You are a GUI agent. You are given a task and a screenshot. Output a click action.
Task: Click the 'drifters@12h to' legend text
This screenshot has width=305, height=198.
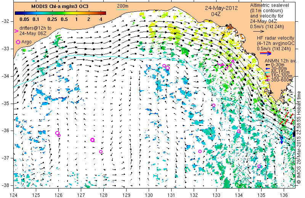coord(35,28)
